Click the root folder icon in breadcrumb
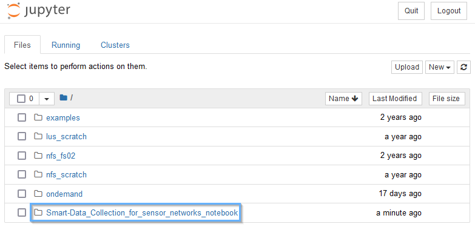This screenshot has height=227, width=475. (x=63, y=97)
